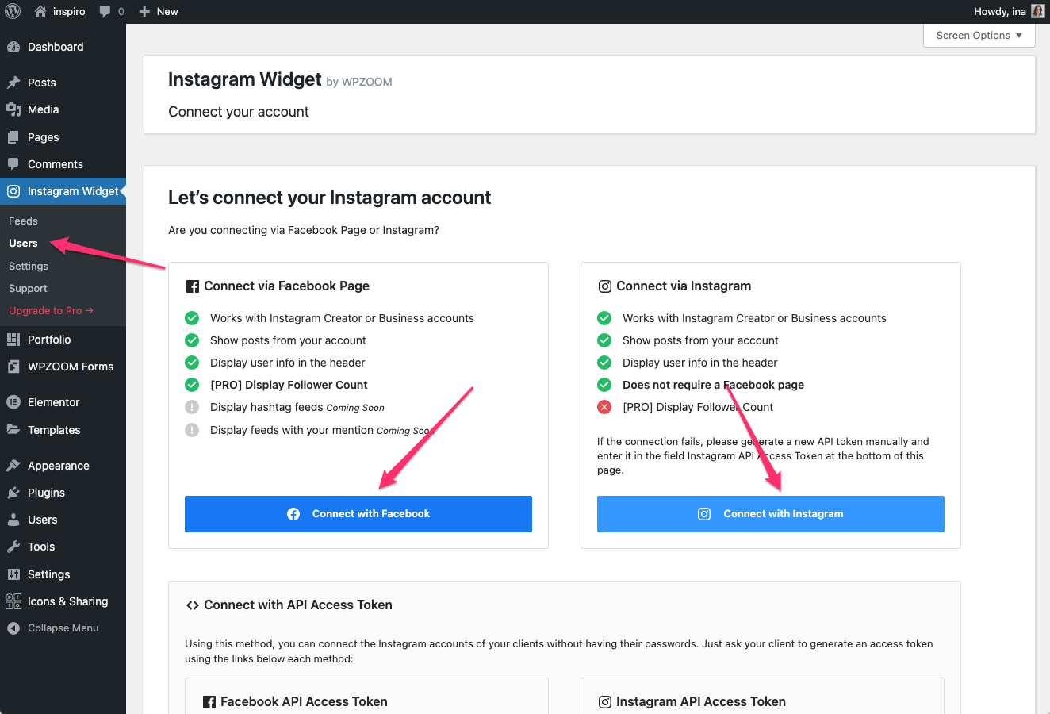Screen dimensions: 1050x714
Task: Click ina's user avatar in admin bar
Action: (1038, 11)
